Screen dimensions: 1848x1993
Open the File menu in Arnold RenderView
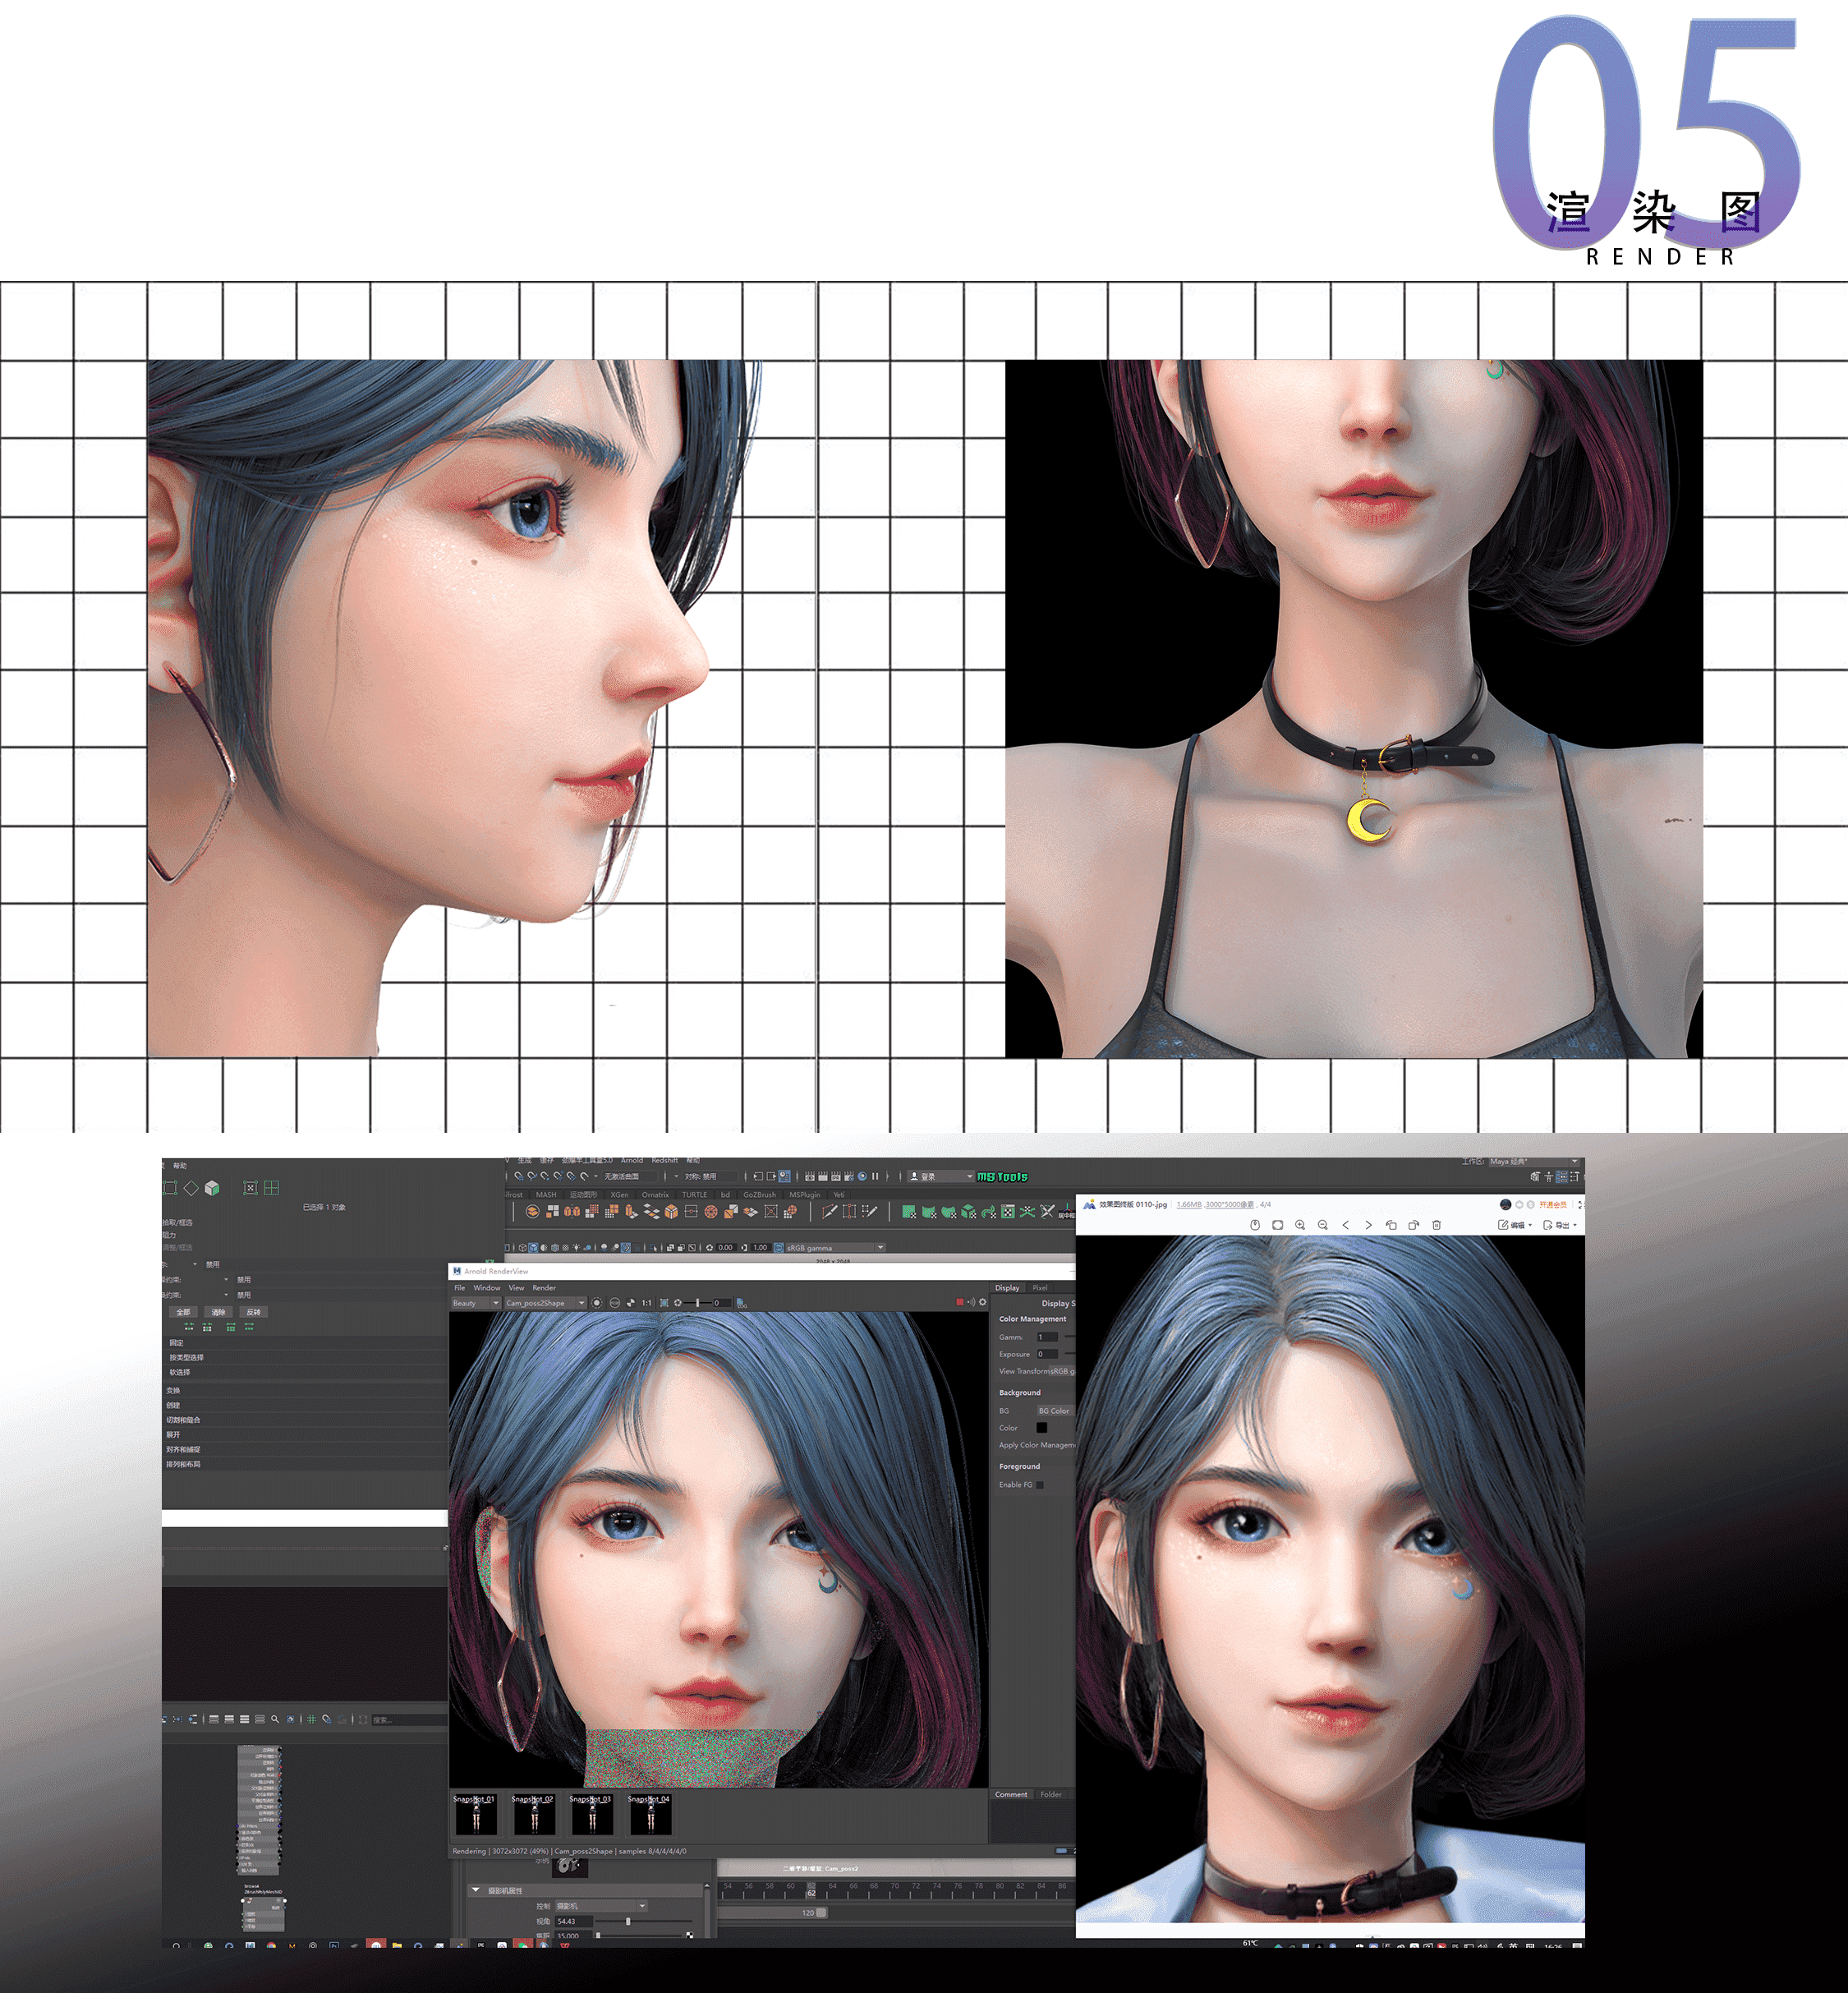tap(460, 1288)
